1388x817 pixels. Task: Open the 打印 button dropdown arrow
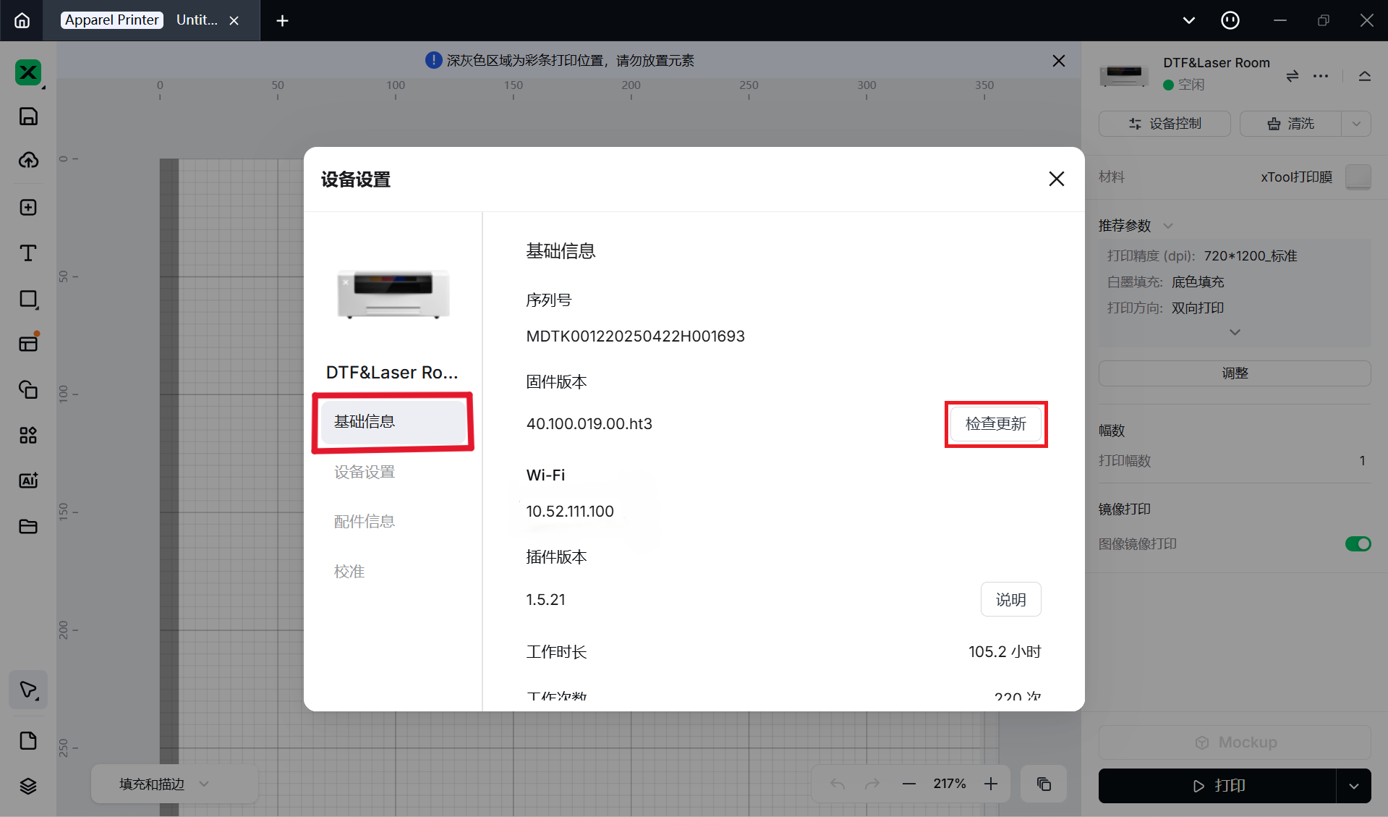(1353, 786)
